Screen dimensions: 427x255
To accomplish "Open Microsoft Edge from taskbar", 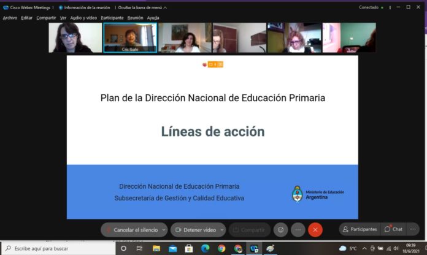I will click(x=205, y=248).
